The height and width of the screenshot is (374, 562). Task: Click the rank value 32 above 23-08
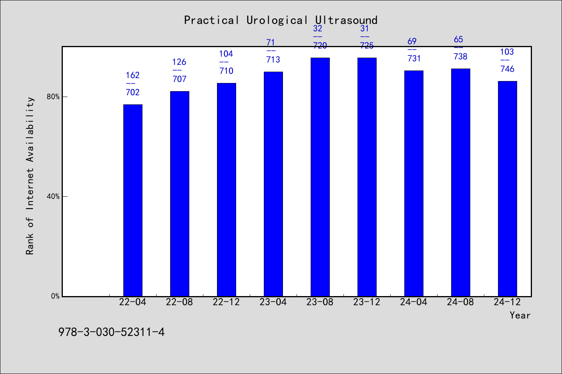pos(318,28)
